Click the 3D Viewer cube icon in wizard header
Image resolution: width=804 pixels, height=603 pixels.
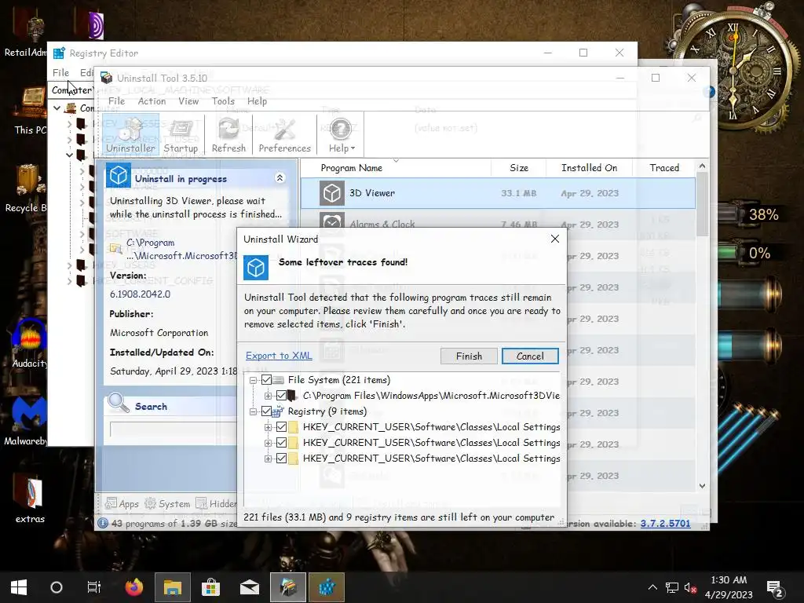click(255, 267)
